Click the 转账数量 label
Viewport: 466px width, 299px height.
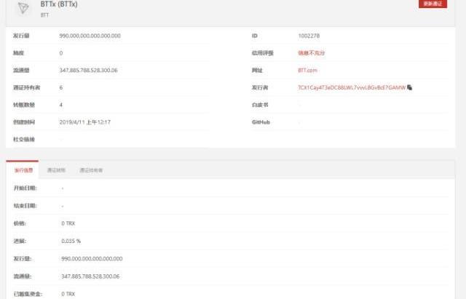click(24, 105)
